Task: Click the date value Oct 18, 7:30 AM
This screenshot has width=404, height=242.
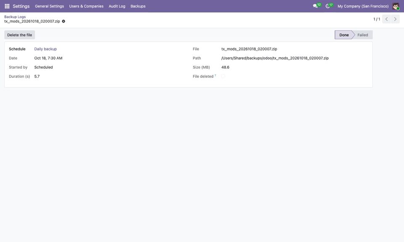Action: (x=48, y=58)
